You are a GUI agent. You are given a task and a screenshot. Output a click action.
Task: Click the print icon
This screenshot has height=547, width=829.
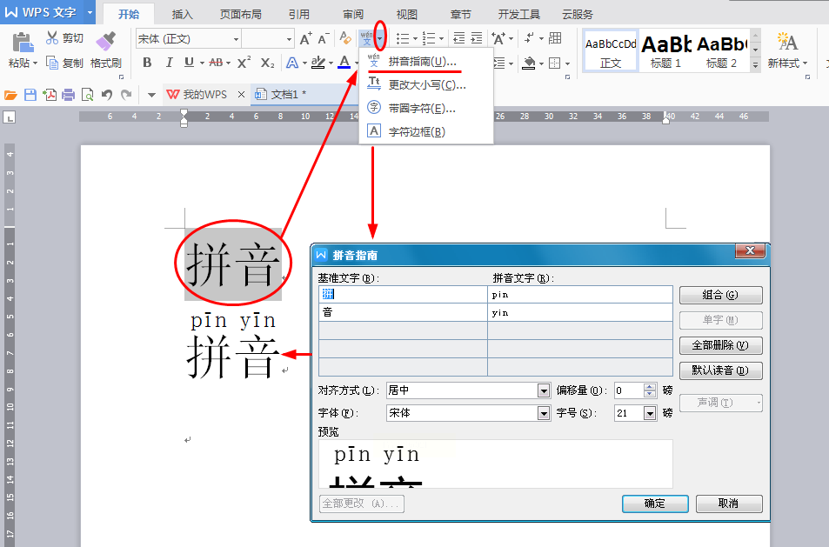[x=68, y=95]
